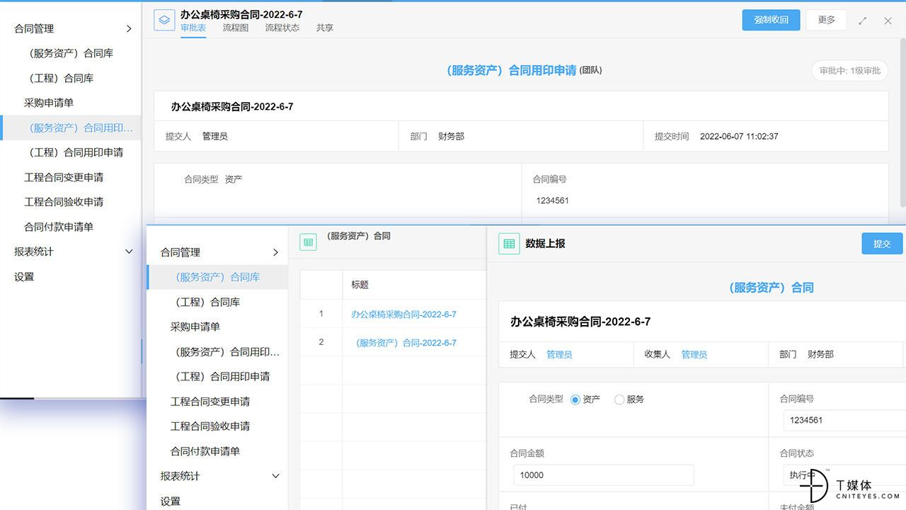Select （服务资产）合同库 in the back window sidebar
This screenshot has width=906, height=510.
point(71,53)
